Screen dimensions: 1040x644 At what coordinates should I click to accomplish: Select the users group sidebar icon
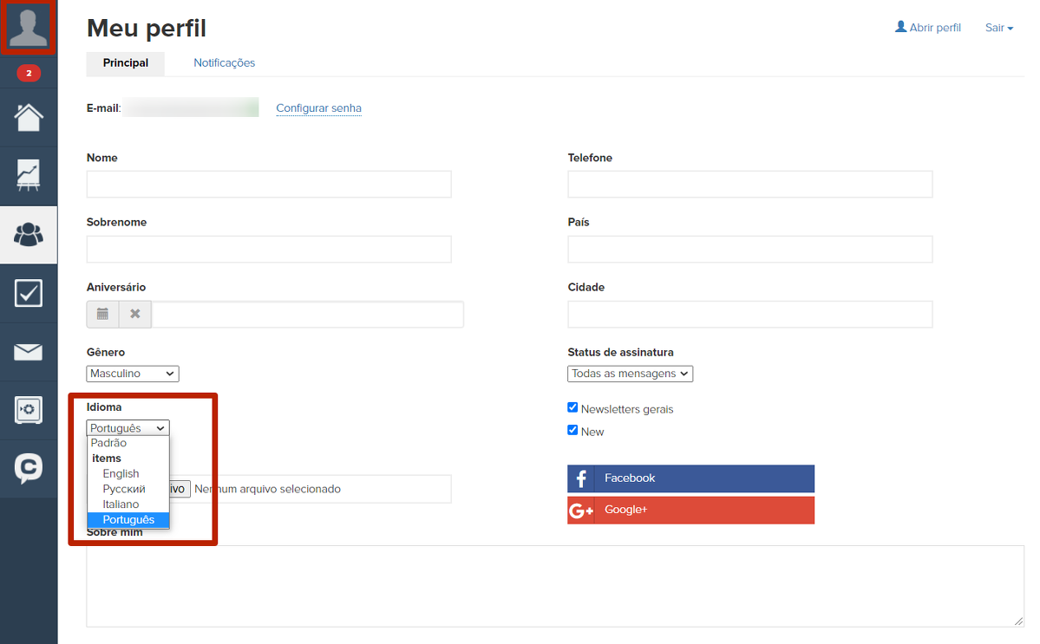coord(29,234)
